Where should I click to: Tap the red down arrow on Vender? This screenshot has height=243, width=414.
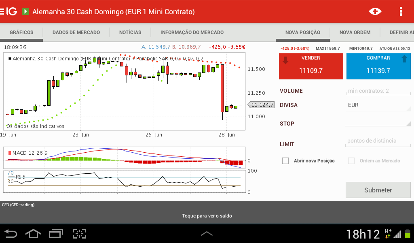point(285,60)
